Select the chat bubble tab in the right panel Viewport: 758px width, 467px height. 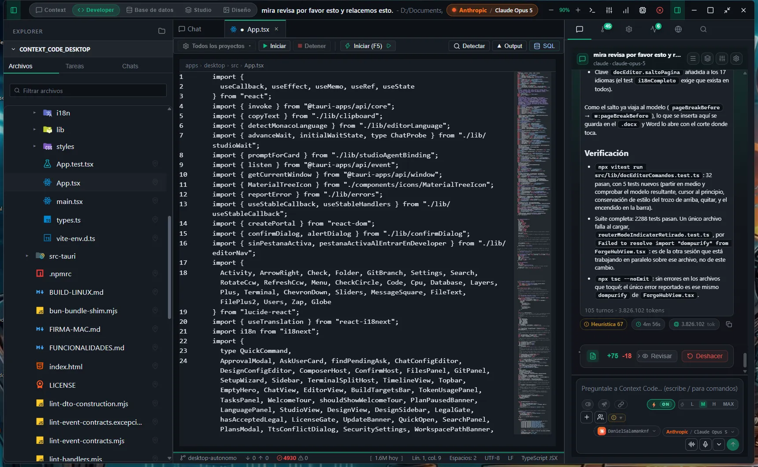tap(580, 29)
